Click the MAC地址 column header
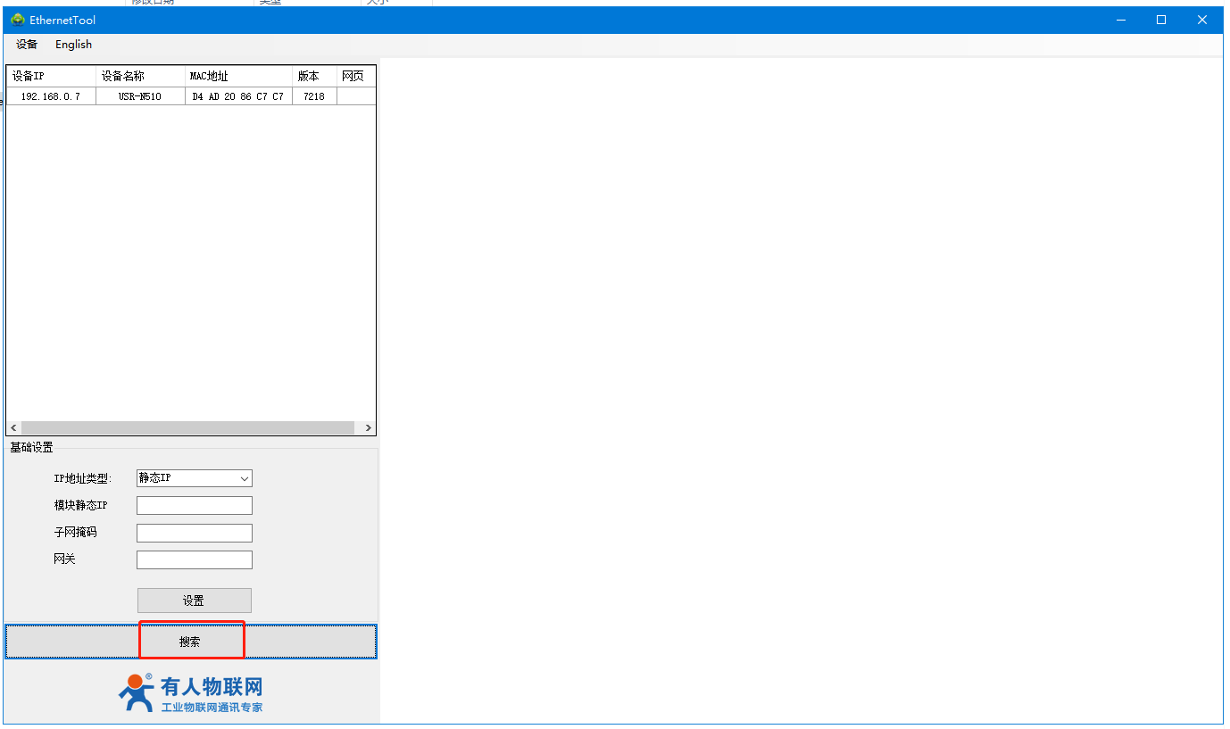This screenshot has height=729, width=1230. (x=237, y=76)
